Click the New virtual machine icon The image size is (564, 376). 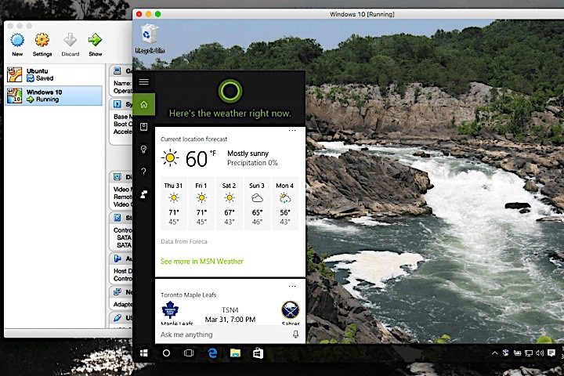pos(17,41)
